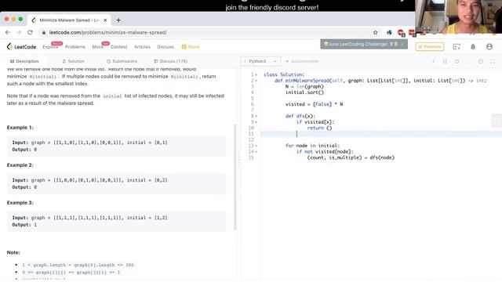This screenshot has height=282, width=502.
Task: Click the browser forward arrow
Action: [19, 32]
